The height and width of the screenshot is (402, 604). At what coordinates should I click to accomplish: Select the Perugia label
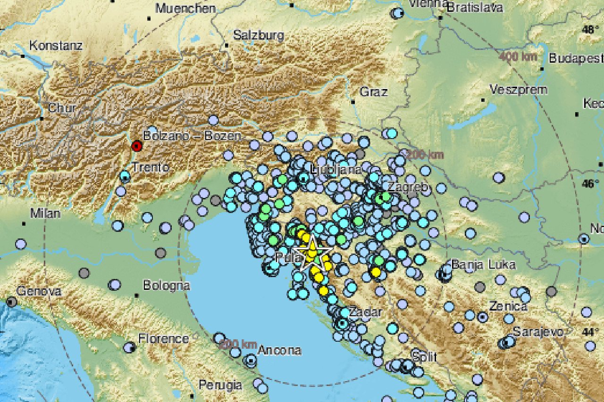[220, 385]
